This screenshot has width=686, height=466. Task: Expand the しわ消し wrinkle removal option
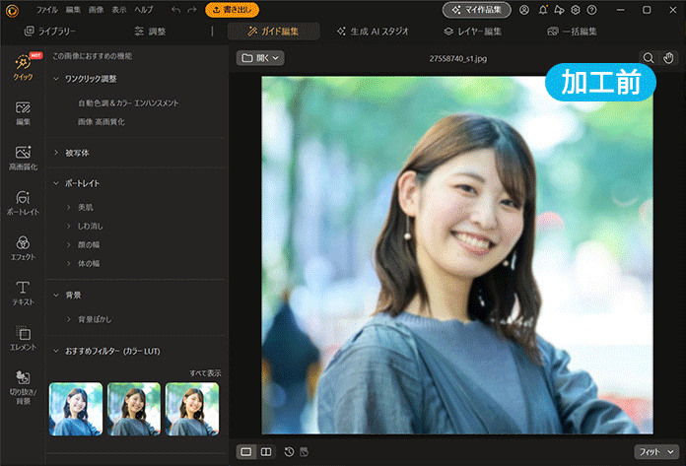tap(69, 226)
